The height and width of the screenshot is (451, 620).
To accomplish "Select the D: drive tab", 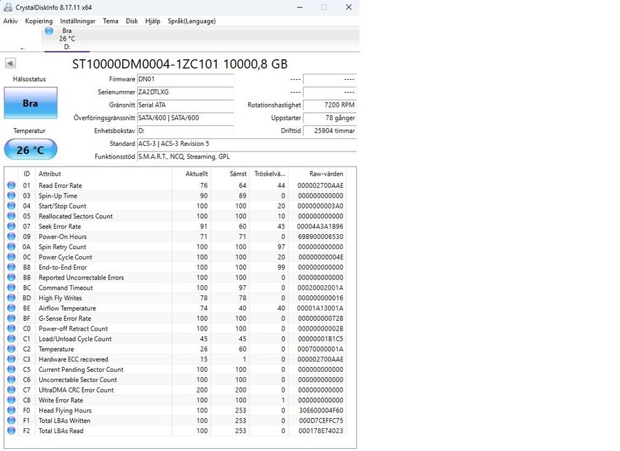I will (x=67, y=39).
